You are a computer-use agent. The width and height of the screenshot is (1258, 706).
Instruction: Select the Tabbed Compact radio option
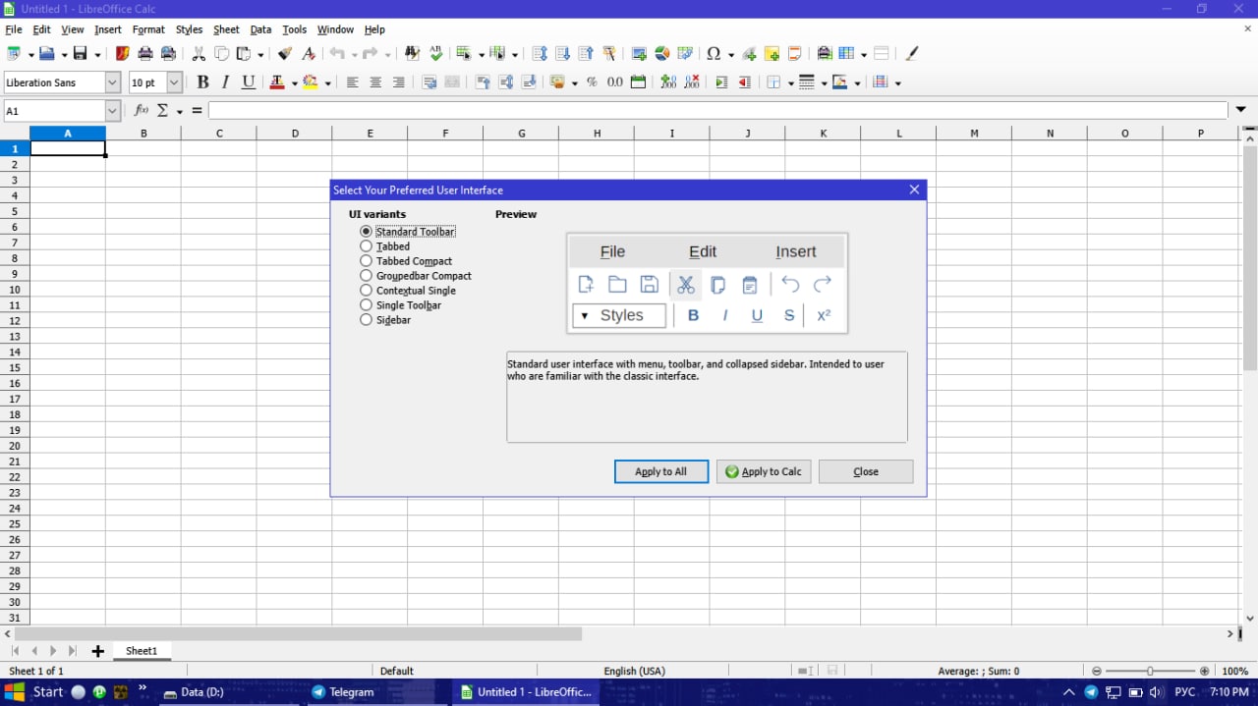[406, 261]
